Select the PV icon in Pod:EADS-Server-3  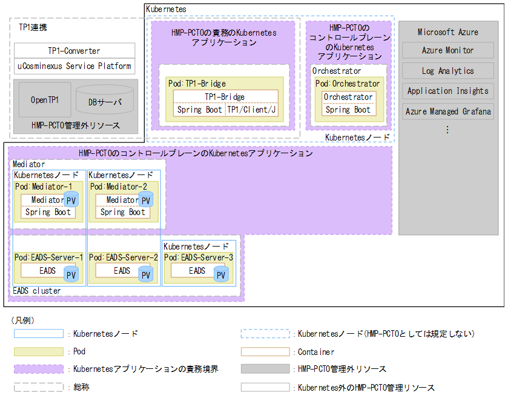click(x=222, y=273)
